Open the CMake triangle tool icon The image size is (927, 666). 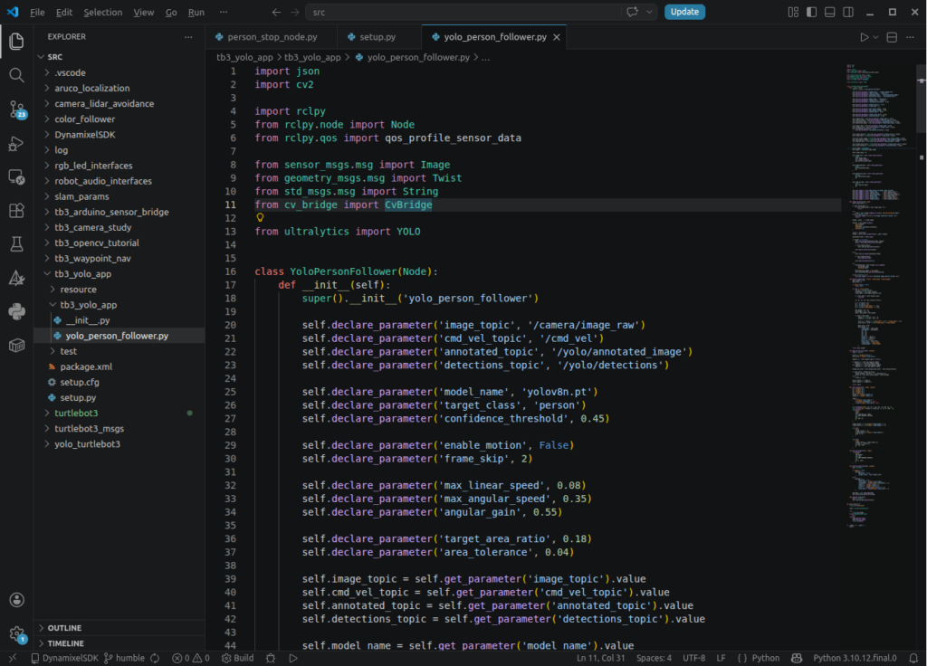point(16,278)
